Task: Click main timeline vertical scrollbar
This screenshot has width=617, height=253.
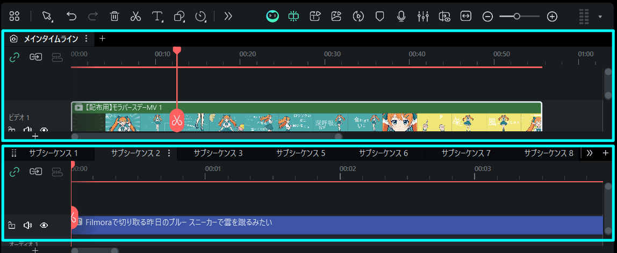Action: (x=608, y=84)
